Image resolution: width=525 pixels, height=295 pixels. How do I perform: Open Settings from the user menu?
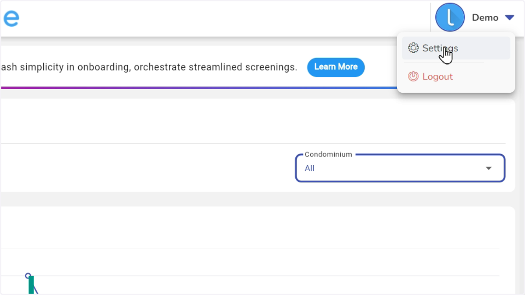pos(456,48)
